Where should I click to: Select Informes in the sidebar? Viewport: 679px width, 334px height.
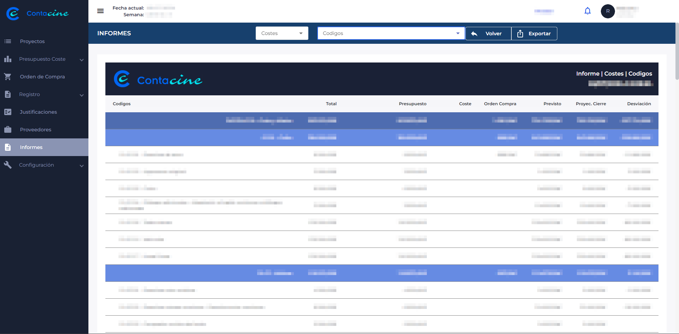(x=31, y=147)
